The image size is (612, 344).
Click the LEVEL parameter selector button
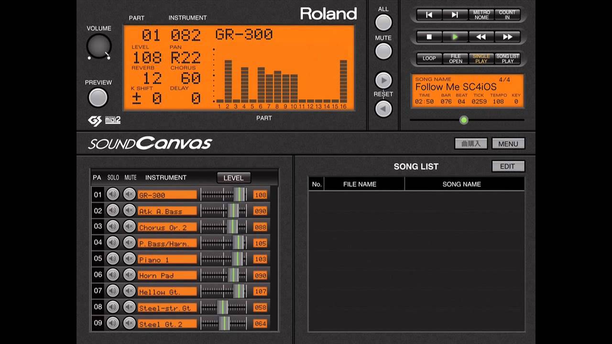click(x=233, y=178)
